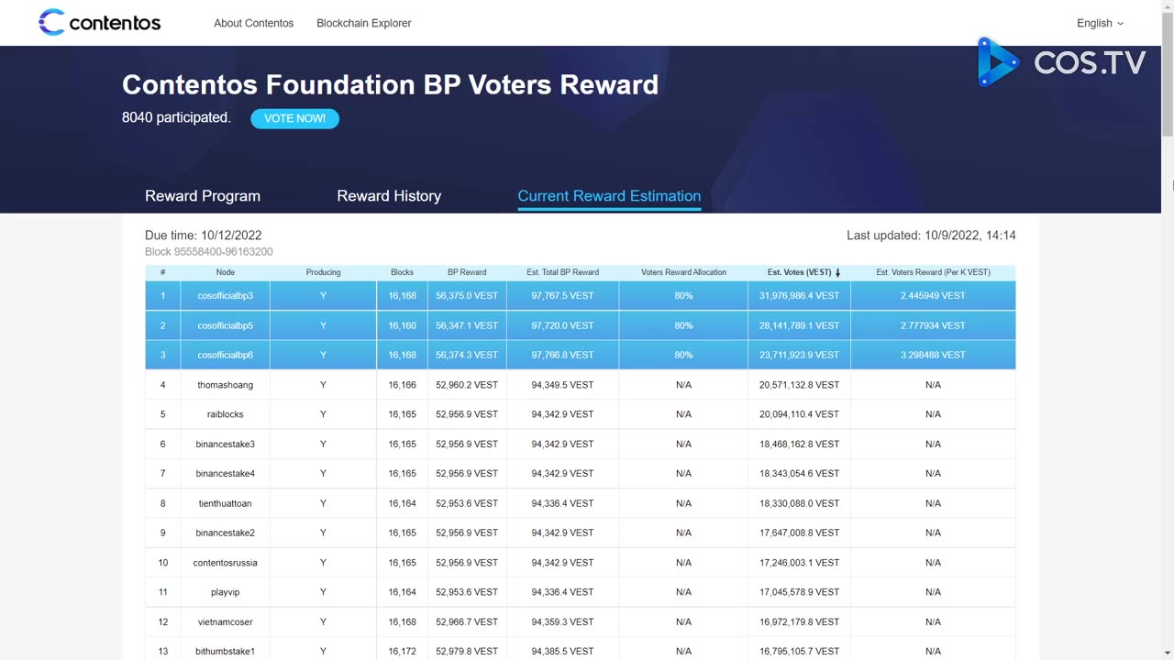Click the BP Reward column header
Screen dimensions: 1174x660
(467, 272)
